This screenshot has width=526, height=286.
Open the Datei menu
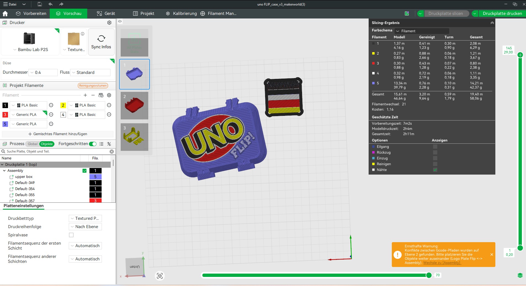tap(10, 4)
